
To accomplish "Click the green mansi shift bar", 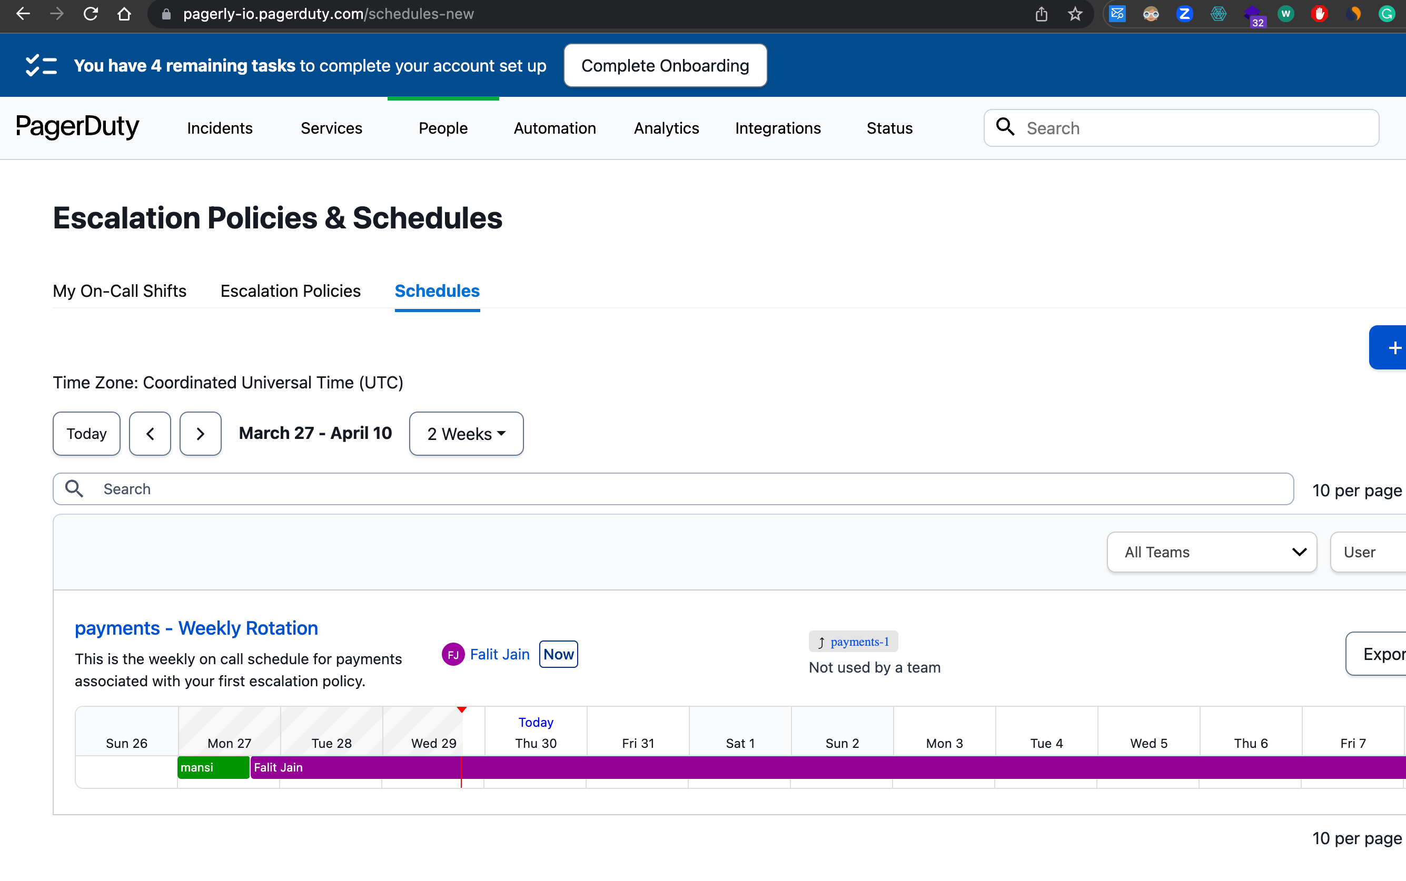I will coord(213,767).
